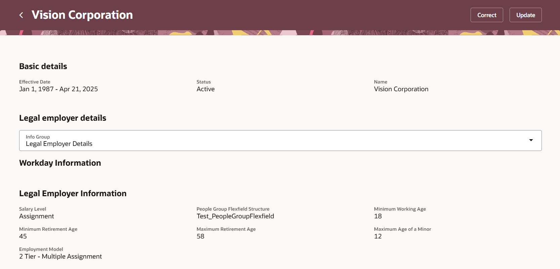Click the Test_PeopleGroupFlexfield value

point(235,216)
